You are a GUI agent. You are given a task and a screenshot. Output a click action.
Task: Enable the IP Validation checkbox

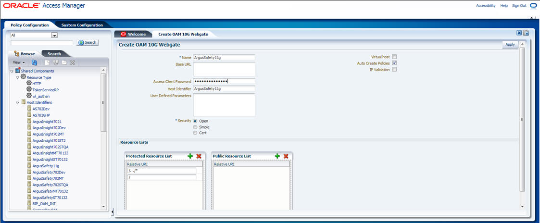[x=394, y=70]
